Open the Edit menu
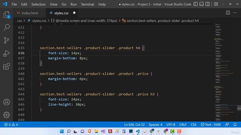Screen dimensions: 241x135 pos(24,4)
